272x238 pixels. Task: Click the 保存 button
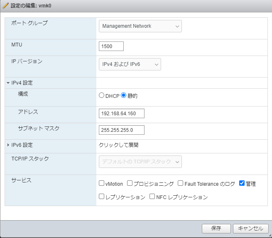[x=216, y=228]
